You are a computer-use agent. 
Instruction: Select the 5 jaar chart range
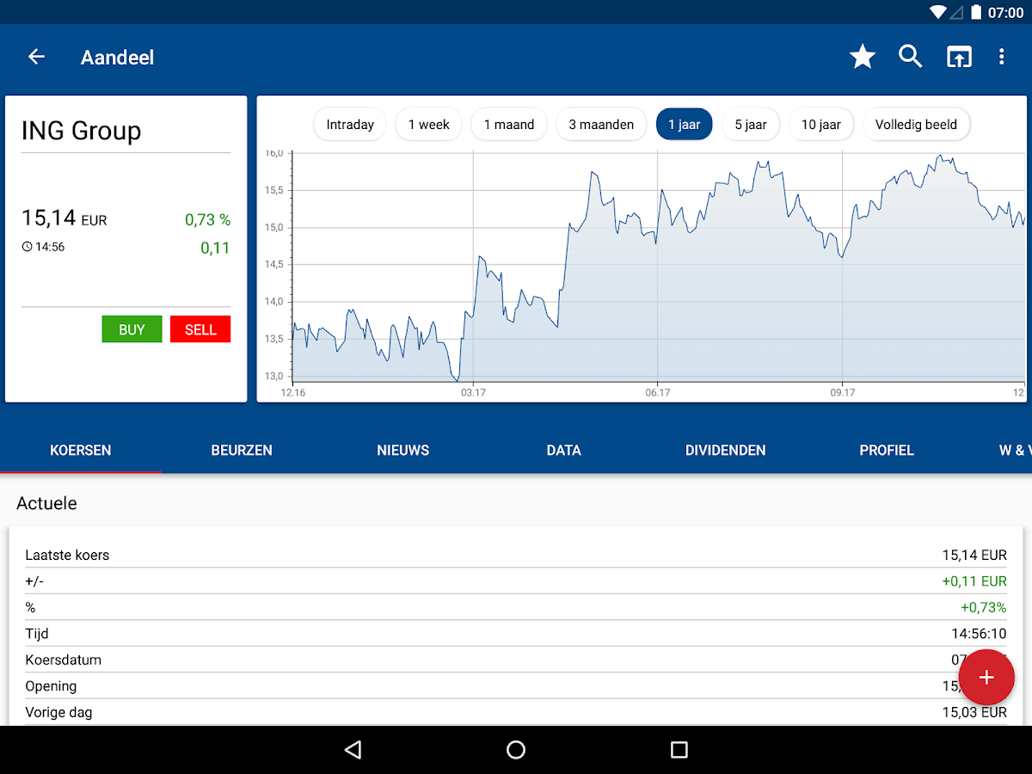pos(751,125)
